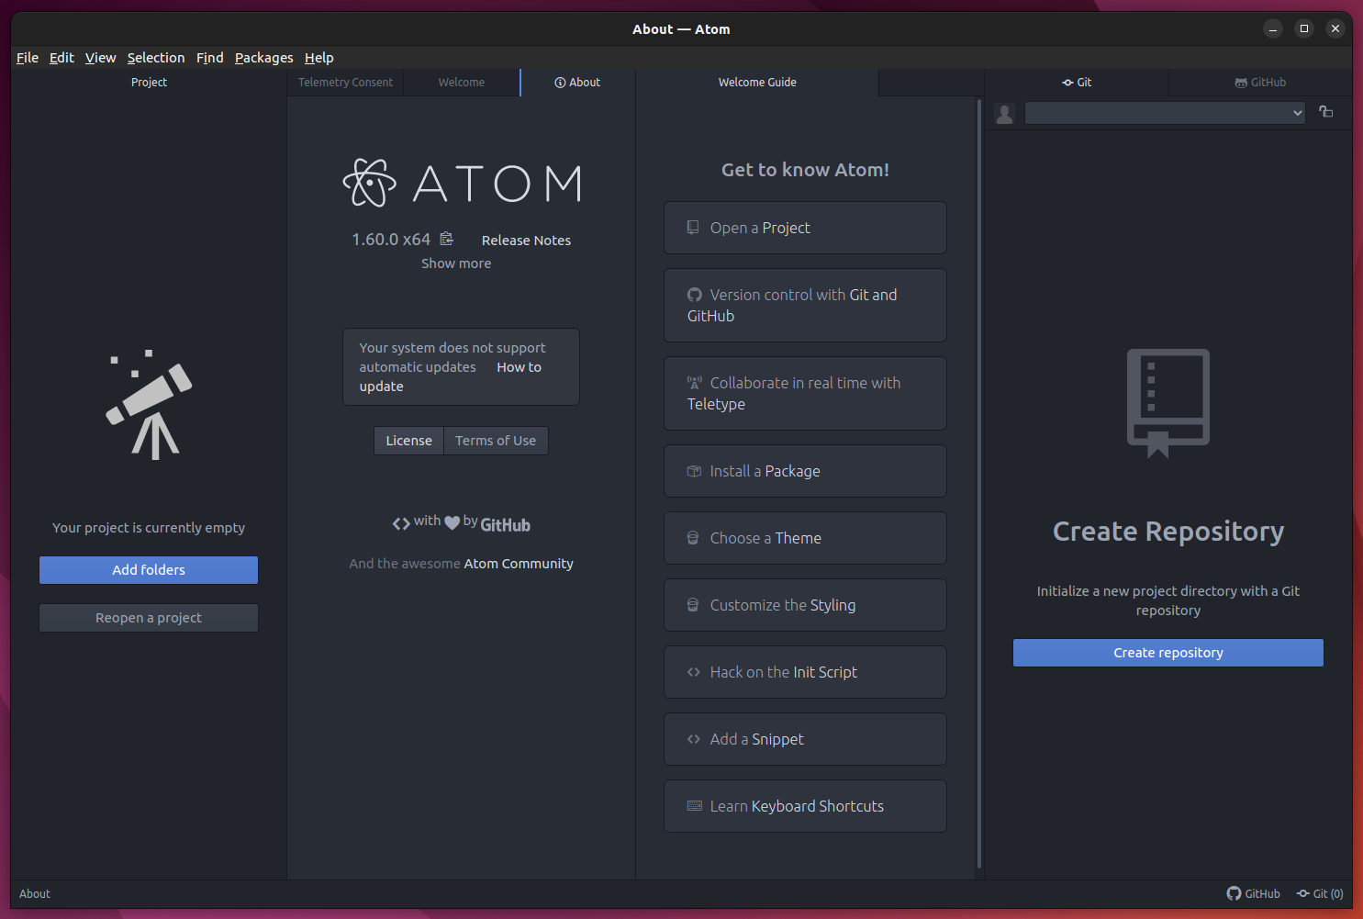Click the Create repository button

point(1168,653)
